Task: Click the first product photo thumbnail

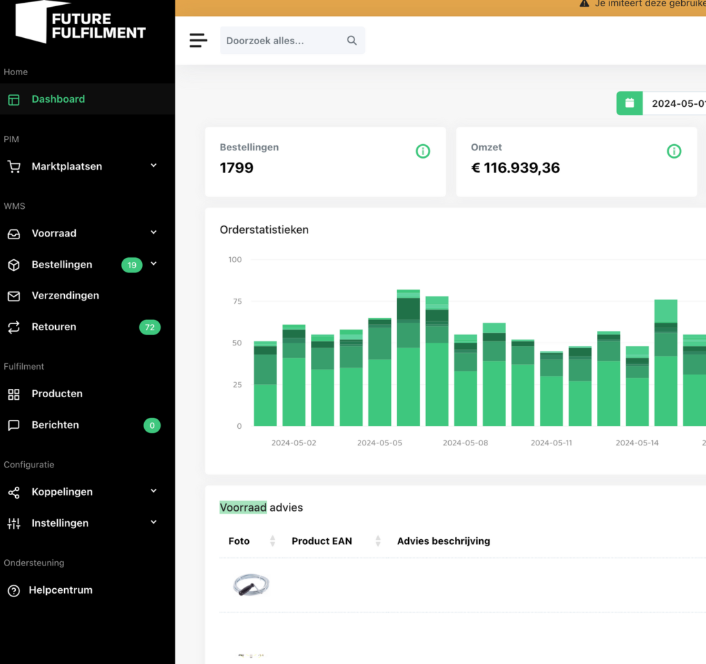Action: click(251, 585)
